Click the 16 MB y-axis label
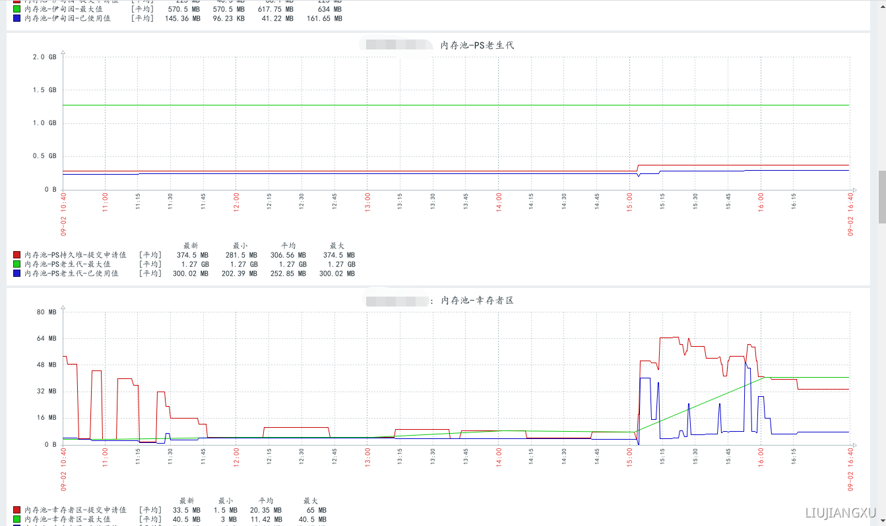The width and height of the screenshot is (886, 526). point(46,418)
